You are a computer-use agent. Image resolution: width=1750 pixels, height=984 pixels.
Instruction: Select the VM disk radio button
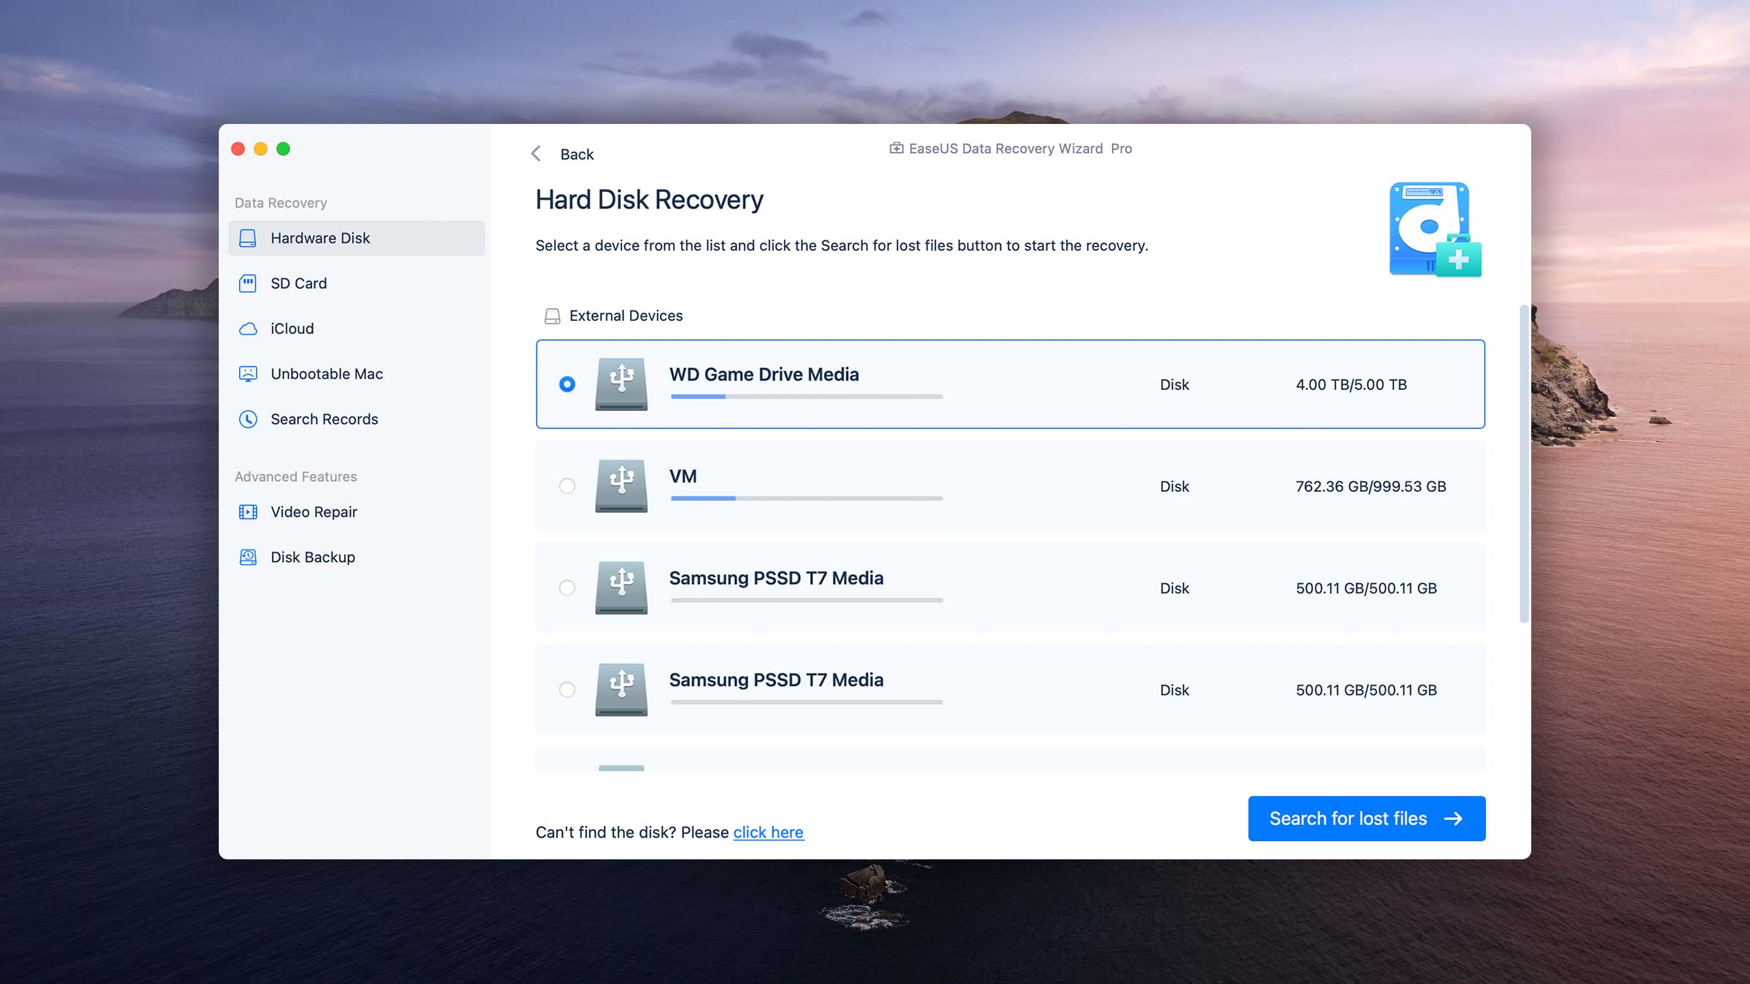point(567,486)
